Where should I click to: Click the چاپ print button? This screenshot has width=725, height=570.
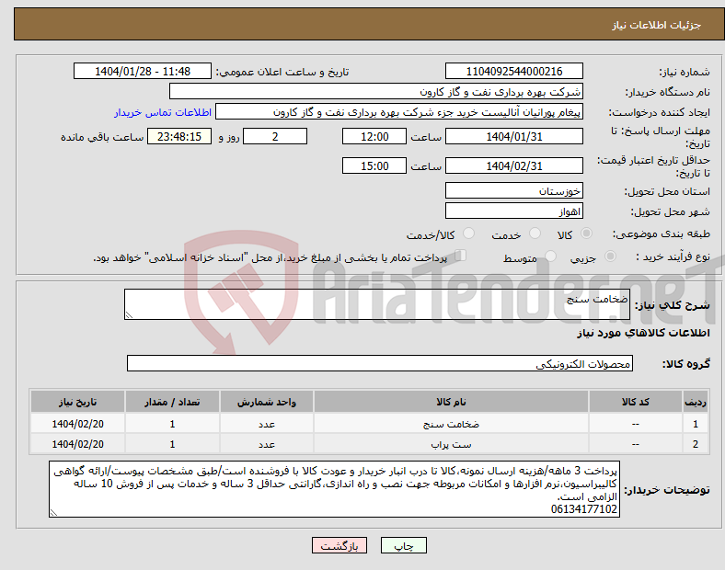pyautogui.click(x=404, y=545)
